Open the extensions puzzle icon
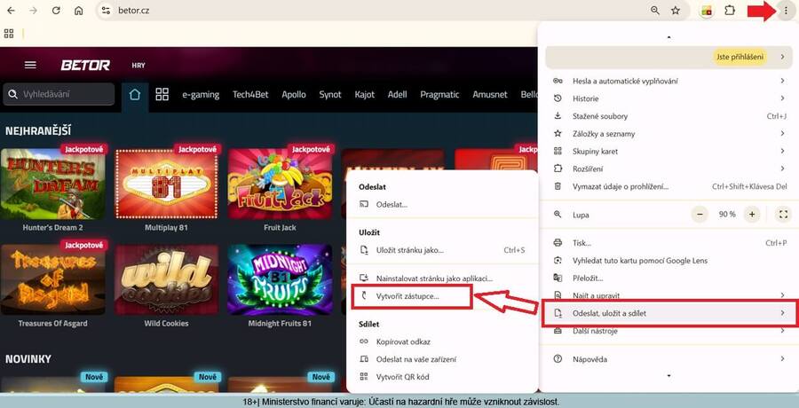 point(730,10)
